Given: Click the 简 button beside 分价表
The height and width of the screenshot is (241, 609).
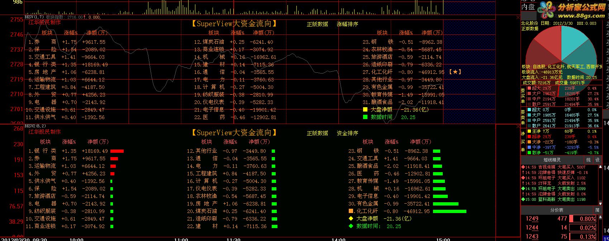Looking at the screenshot, I should point(597,210).
